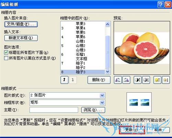The height and width of the screenshot is (138, 172).
Task: Open the 图片版式 dropdown
Action: point(102,95)
